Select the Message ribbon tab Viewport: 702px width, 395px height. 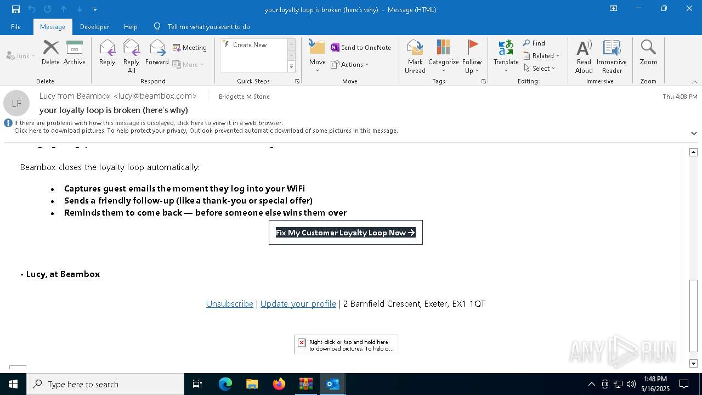click(x=53, y=27)
